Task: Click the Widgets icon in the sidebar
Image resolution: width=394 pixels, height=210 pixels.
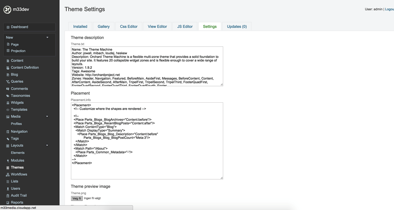Action: point(8,103)
